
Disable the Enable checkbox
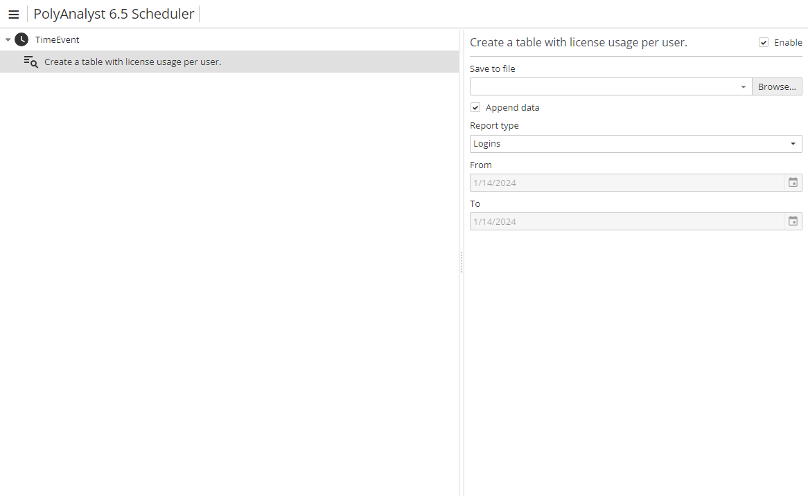[763, 42]
